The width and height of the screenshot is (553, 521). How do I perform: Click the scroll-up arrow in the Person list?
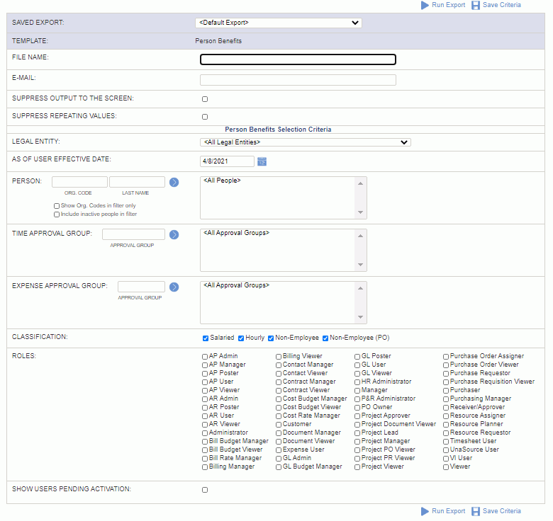click(360, 183)
